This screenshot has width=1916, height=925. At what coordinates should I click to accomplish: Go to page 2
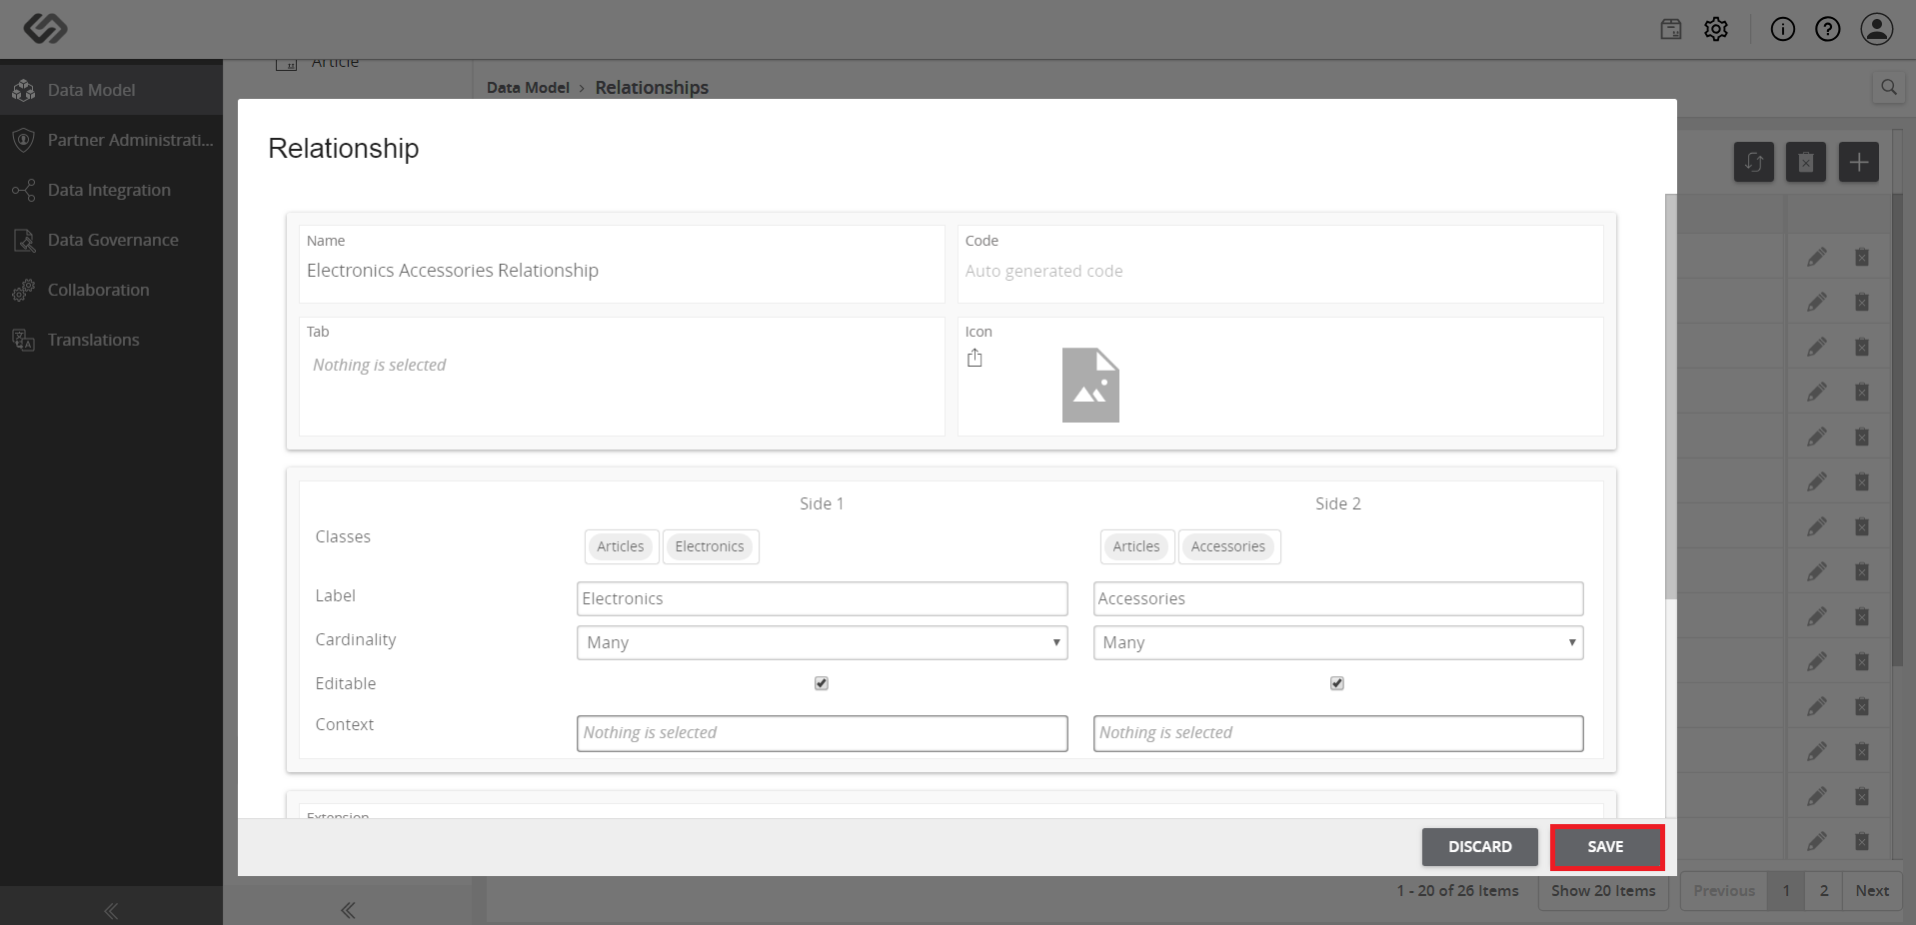coord(1824,891)
